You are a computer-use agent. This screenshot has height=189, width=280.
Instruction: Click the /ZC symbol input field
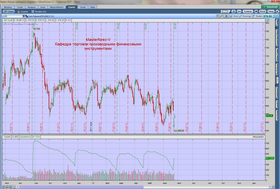(x=13, y=16)
